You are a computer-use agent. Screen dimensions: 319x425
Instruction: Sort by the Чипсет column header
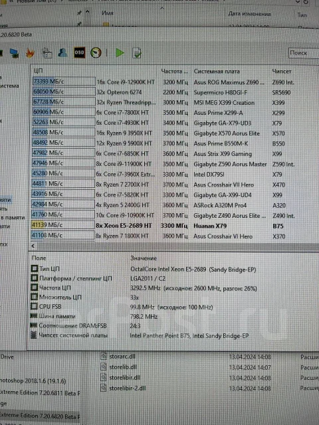pyautogui.click(x=282, y=72)
